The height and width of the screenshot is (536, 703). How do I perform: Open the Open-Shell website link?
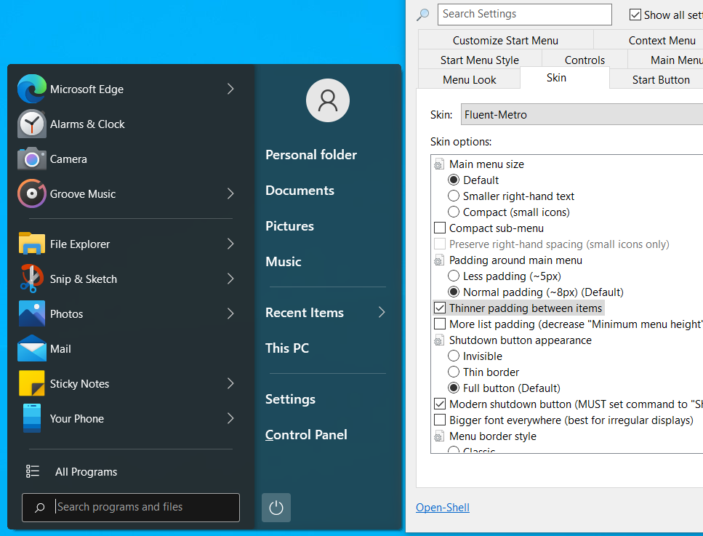tap(443, 508)
